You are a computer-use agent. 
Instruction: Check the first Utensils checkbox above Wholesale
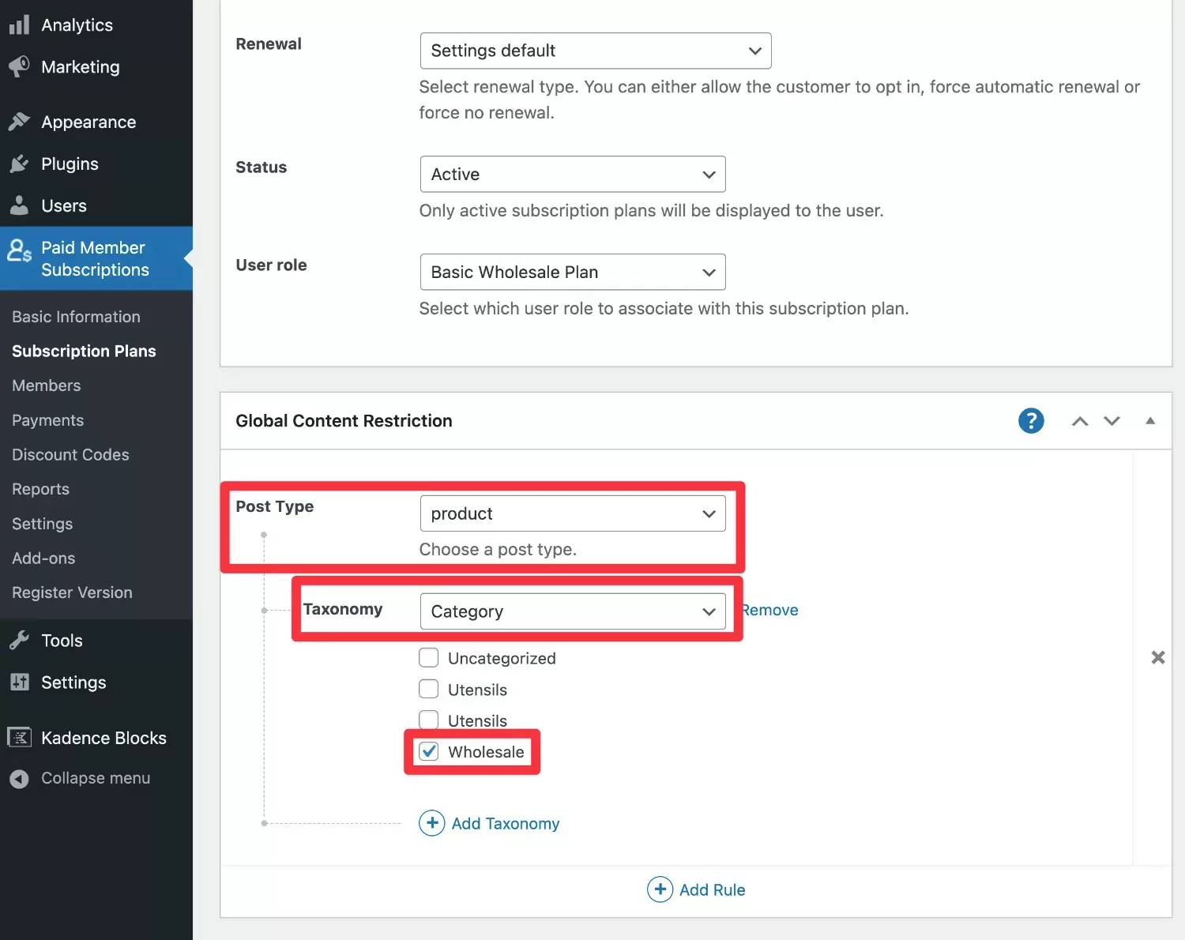tap(429, 689)
